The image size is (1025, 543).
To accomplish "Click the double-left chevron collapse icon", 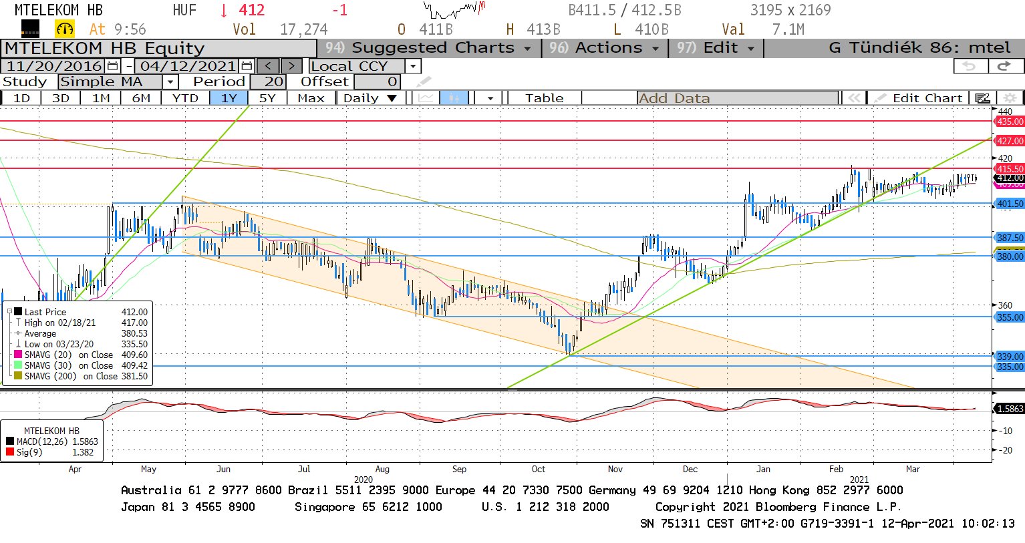I will point(854,98).
